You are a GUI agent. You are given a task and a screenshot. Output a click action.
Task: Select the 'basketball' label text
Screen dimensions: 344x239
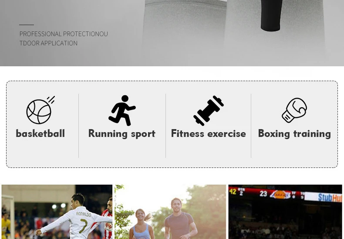click(x=40, y=133)
